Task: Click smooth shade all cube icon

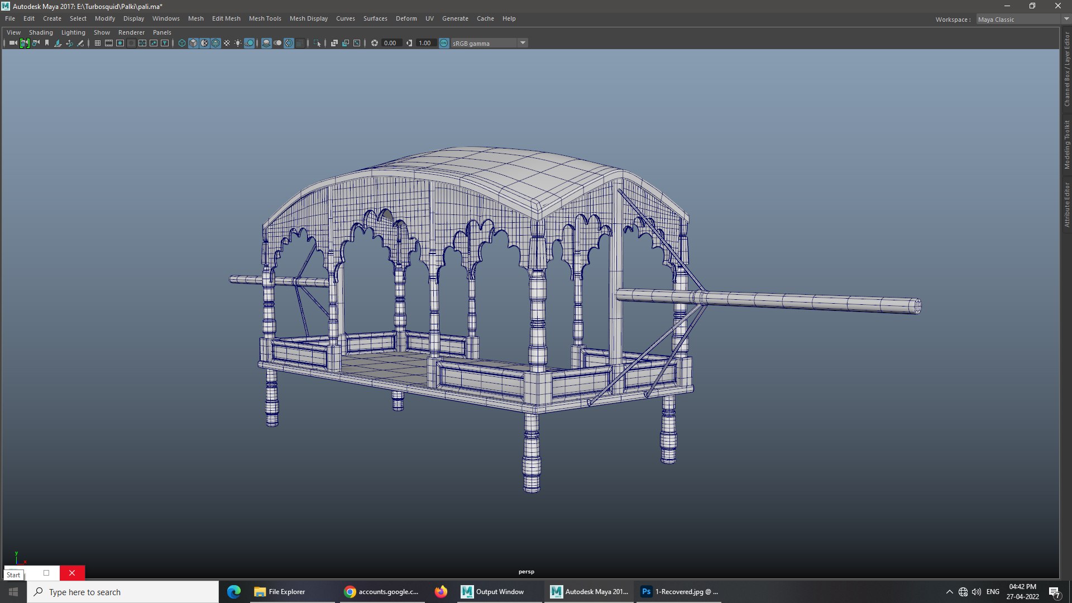Action: click(193, 43)
